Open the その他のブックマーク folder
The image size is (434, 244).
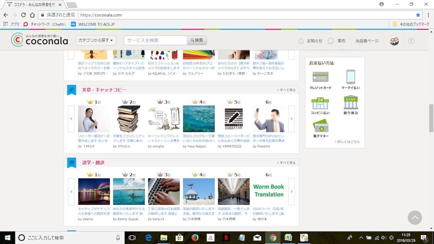[411, 24]
